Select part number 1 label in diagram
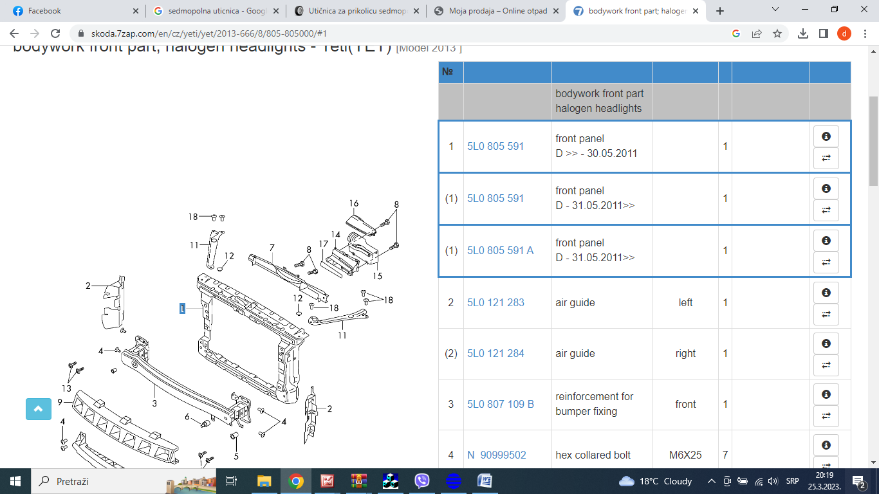879x494 pixels. point(182,309)
